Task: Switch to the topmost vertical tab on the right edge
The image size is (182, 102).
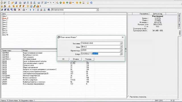Action: [x=179, y=18]
